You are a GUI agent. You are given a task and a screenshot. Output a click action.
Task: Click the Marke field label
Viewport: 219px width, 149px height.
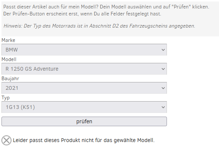coord(8,40)
